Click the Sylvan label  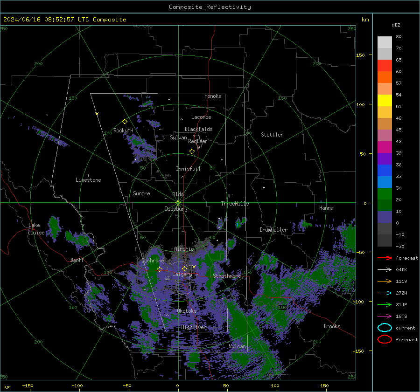pos(178,138)
